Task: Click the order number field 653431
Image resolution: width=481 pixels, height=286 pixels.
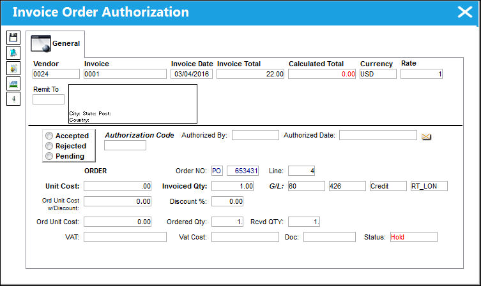Action: click(x=243, y=171)
